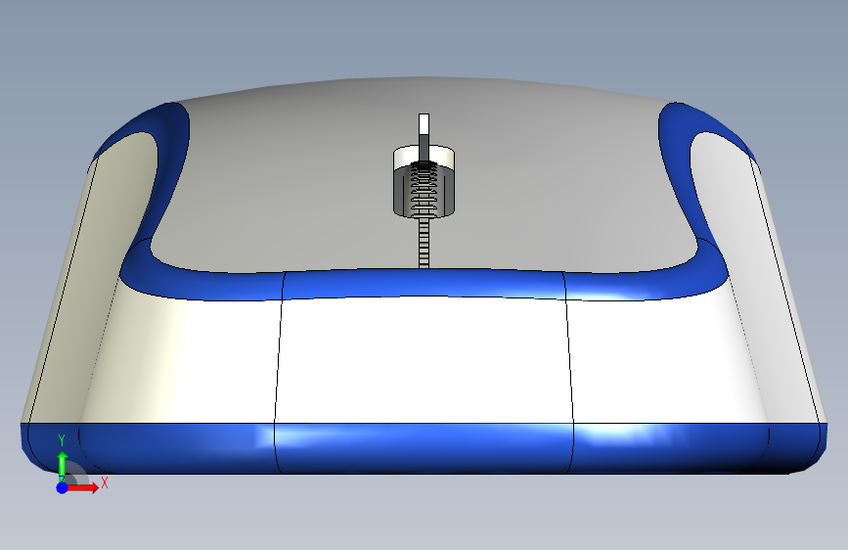
Task: Select the central white front face of the model
Action: coord(424,359)
